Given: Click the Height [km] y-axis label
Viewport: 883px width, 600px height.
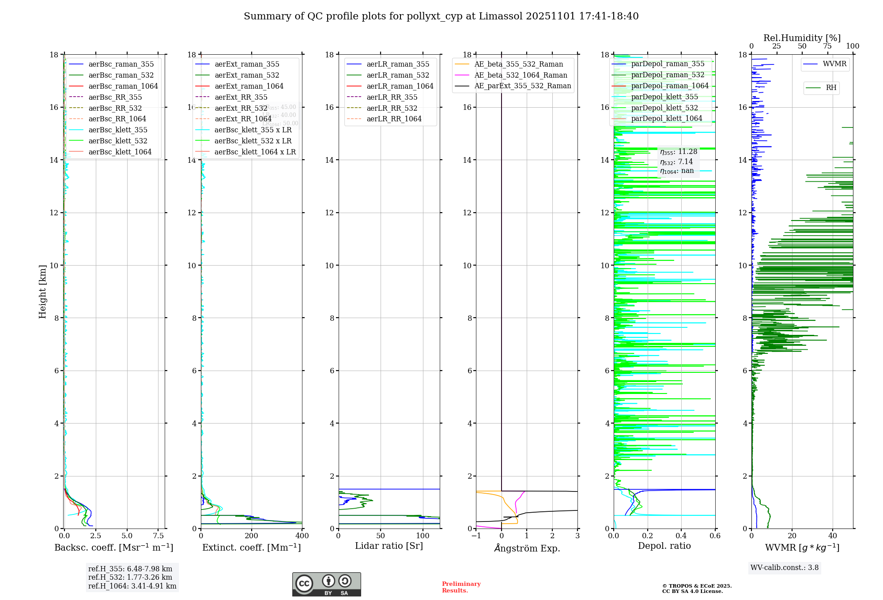Looking at the screenshot, I should coord(42,292).
